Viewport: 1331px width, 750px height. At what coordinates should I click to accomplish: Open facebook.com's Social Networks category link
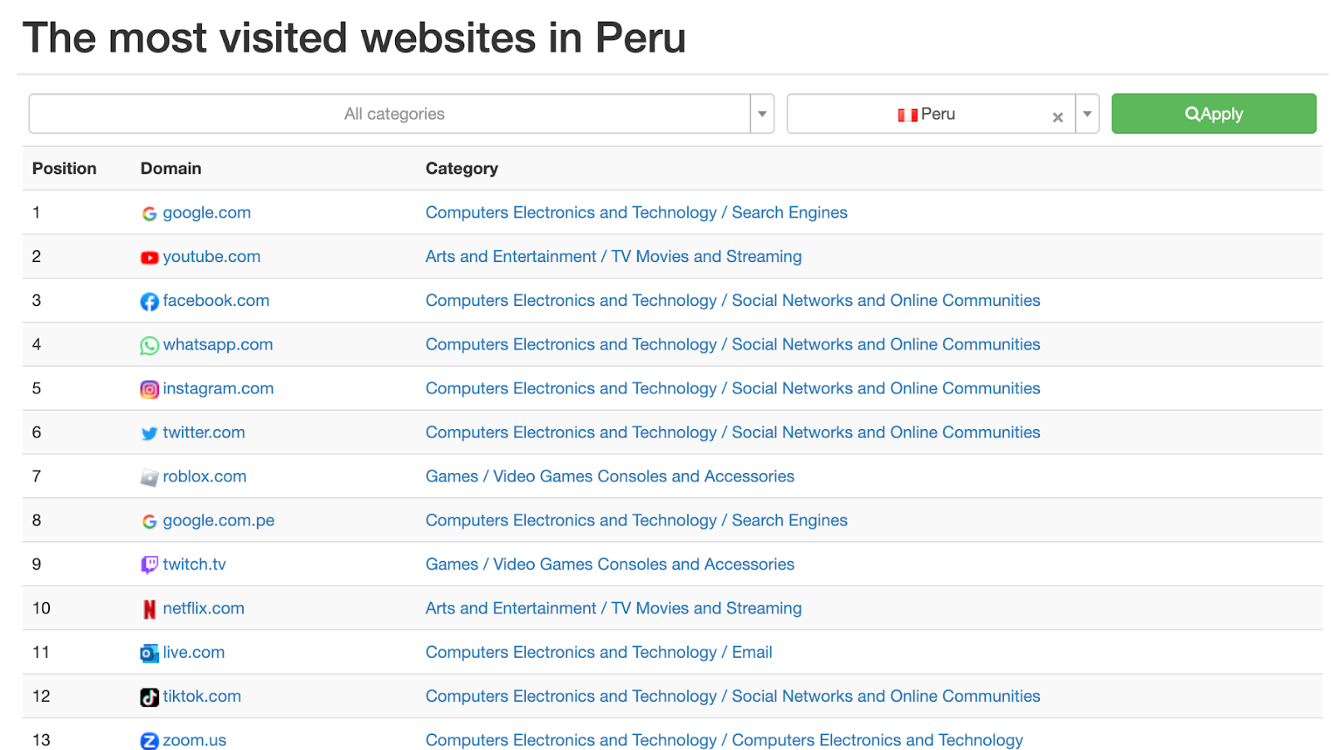tap(733, 301)
